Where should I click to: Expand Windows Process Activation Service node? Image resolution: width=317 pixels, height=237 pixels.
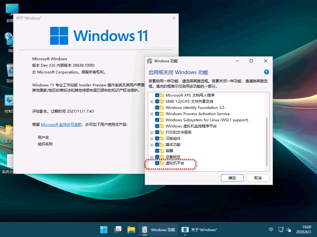point(152,114)
